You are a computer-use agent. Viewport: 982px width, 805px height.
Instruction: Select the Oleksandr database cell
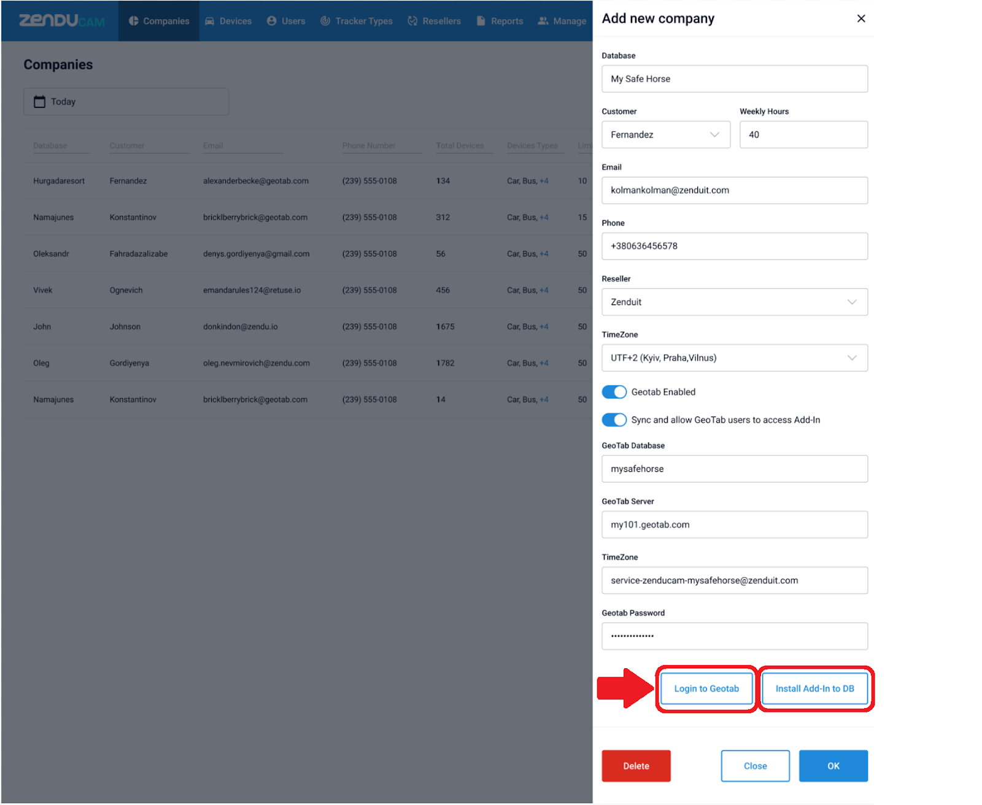pos(51,253)
